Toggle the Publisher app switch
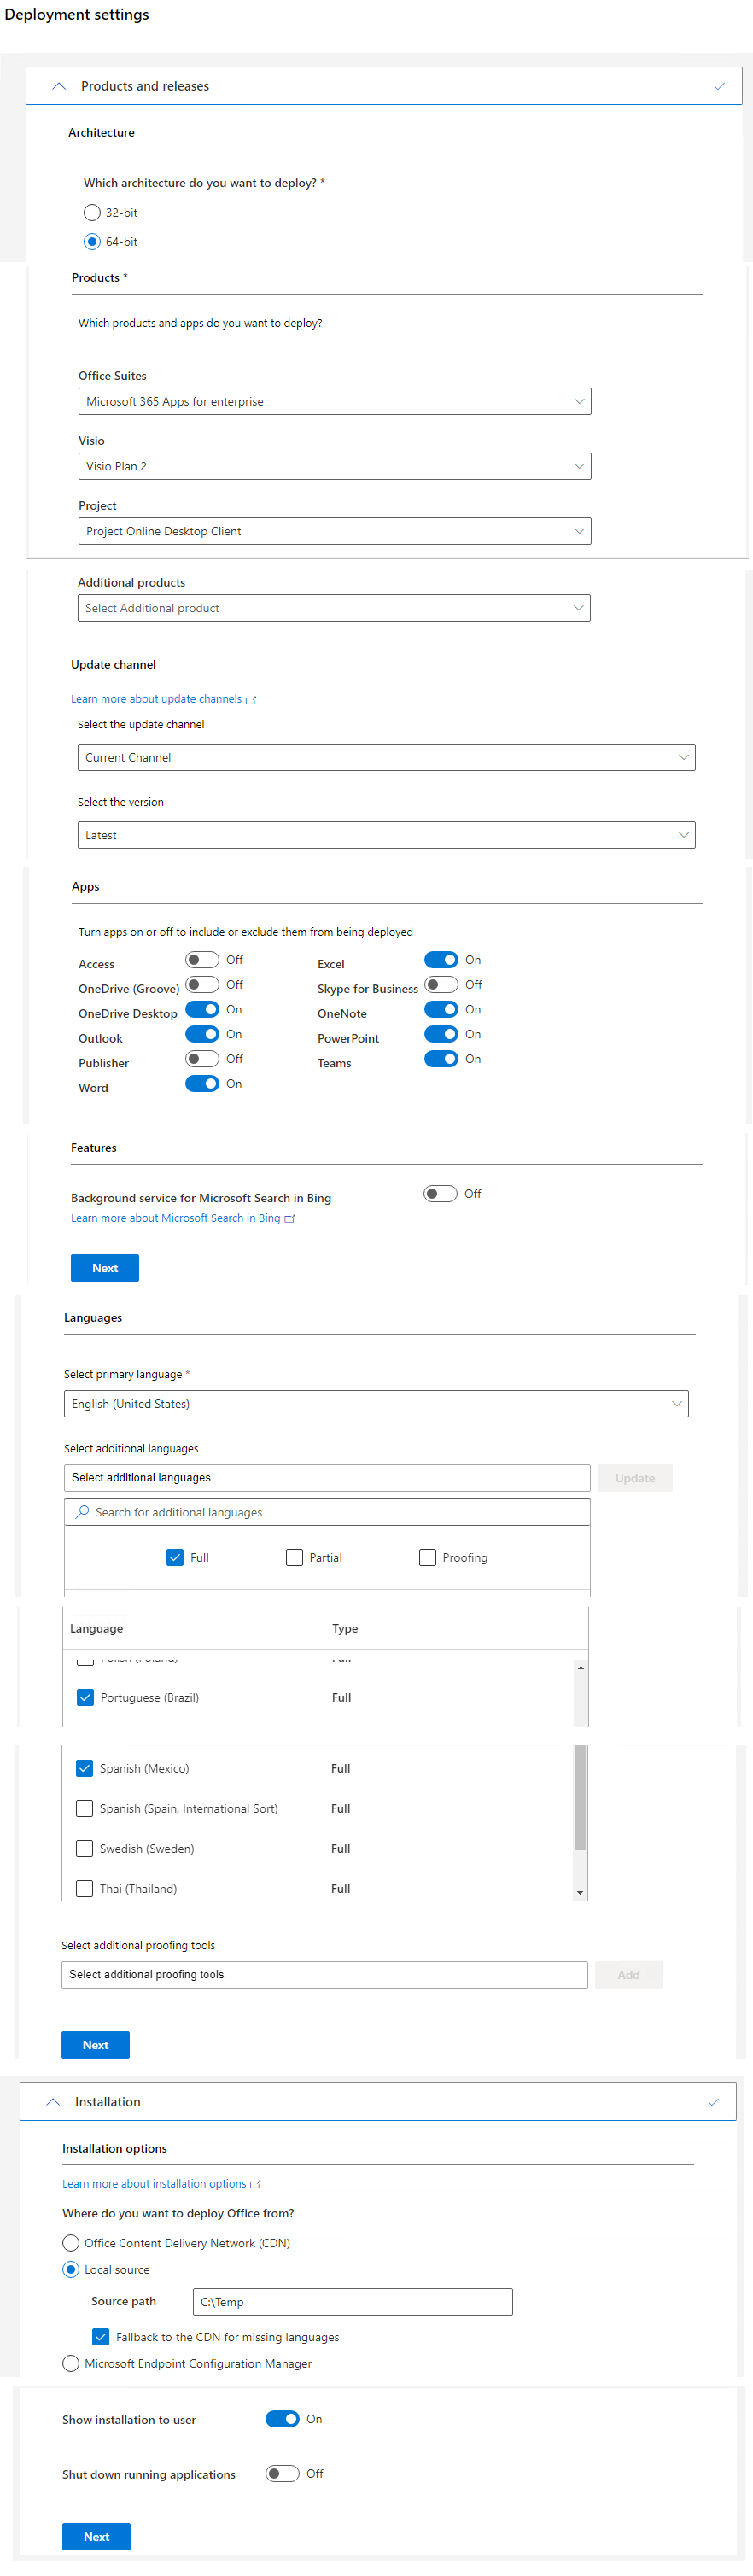This screenshot has height=2576, width=753. pos(202,1059)
